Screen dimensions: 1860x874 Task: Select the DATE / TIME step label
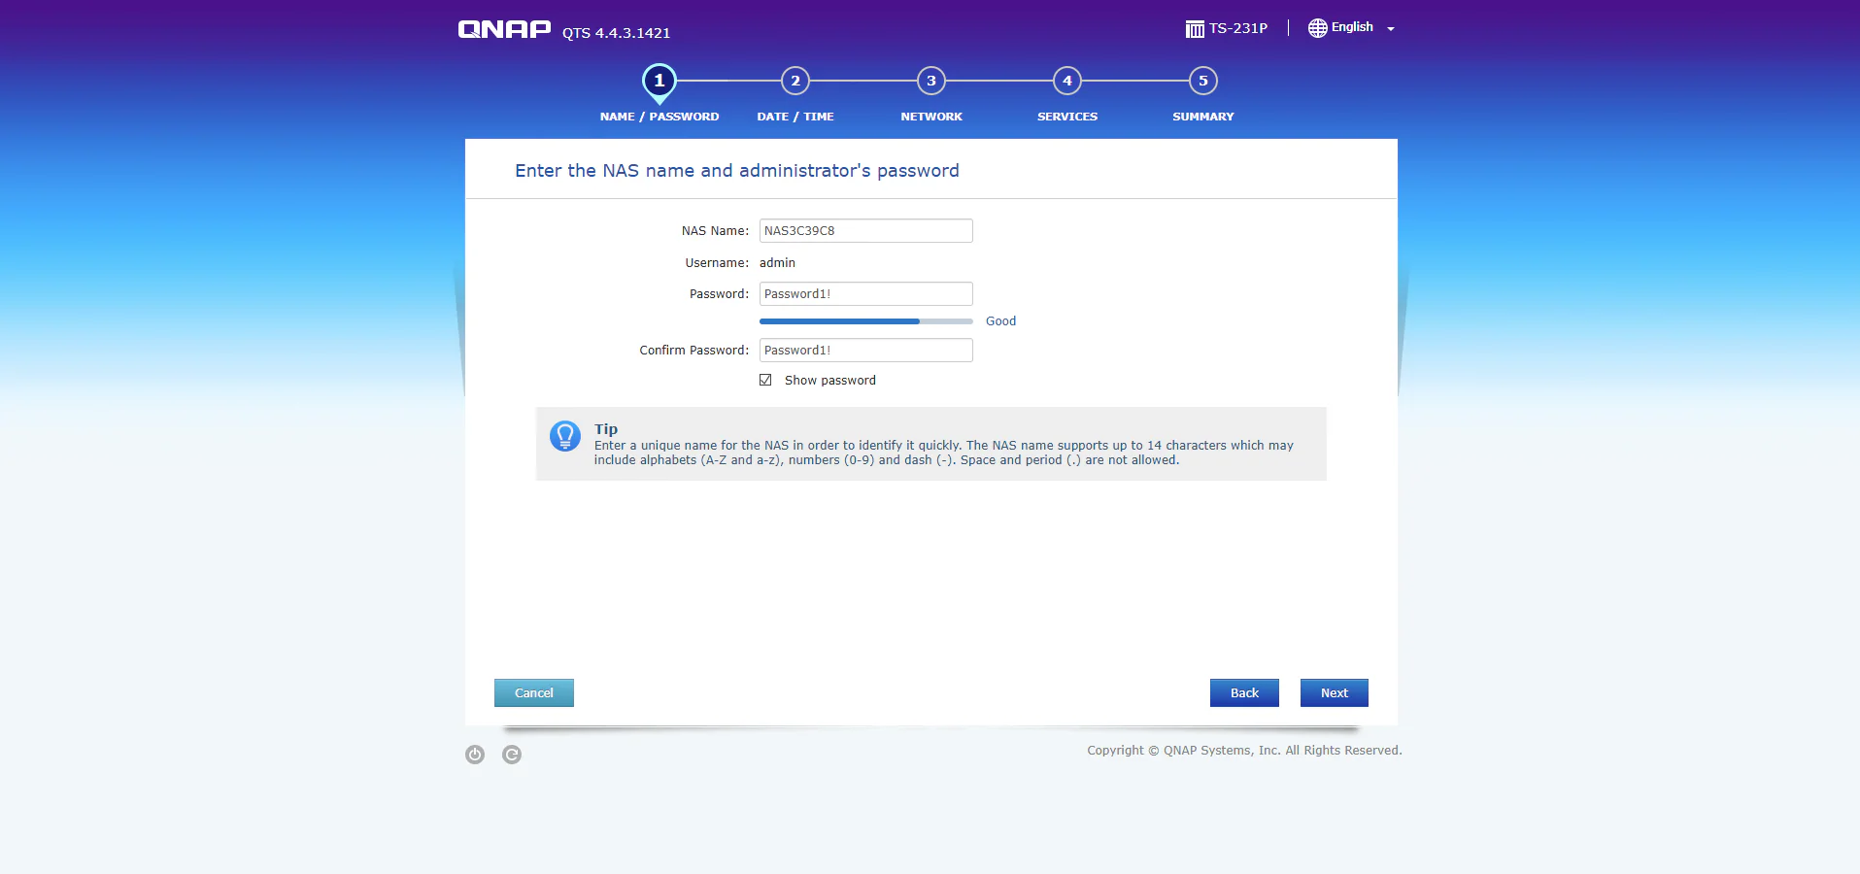[x=795, y=117]
